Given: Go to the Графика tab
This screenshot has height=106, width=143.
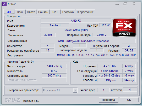Looking at the screenshot, I should pos(68,12).
